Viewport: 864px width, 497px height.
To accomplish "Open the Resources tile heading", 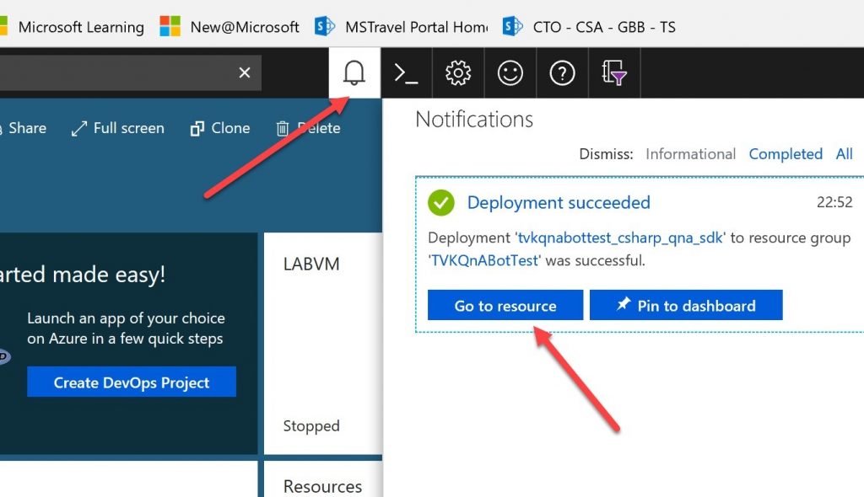I will (x=322, y=487).
